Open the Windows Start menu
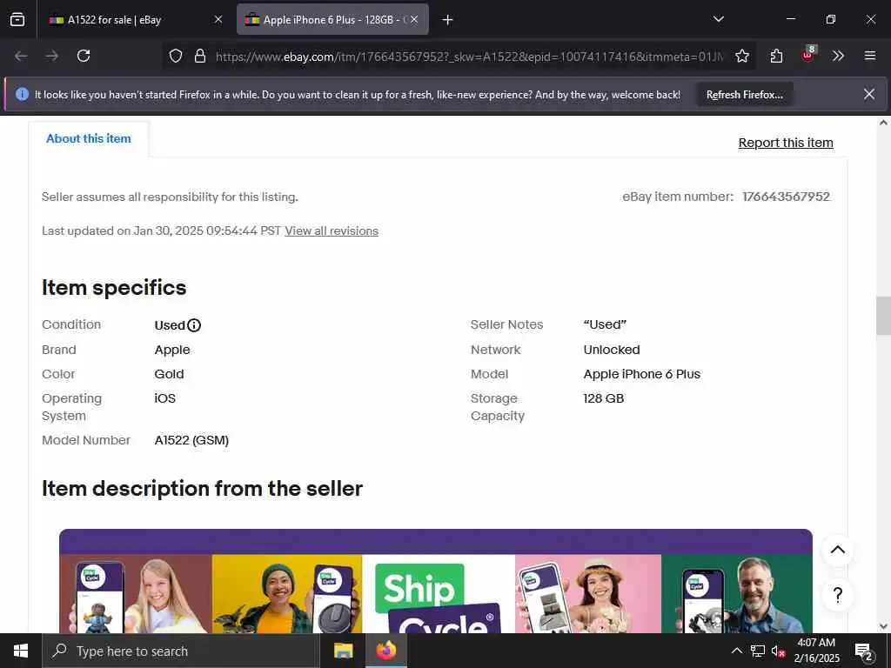The height and width of the screenshot is (668, 891). pos(21,651)
